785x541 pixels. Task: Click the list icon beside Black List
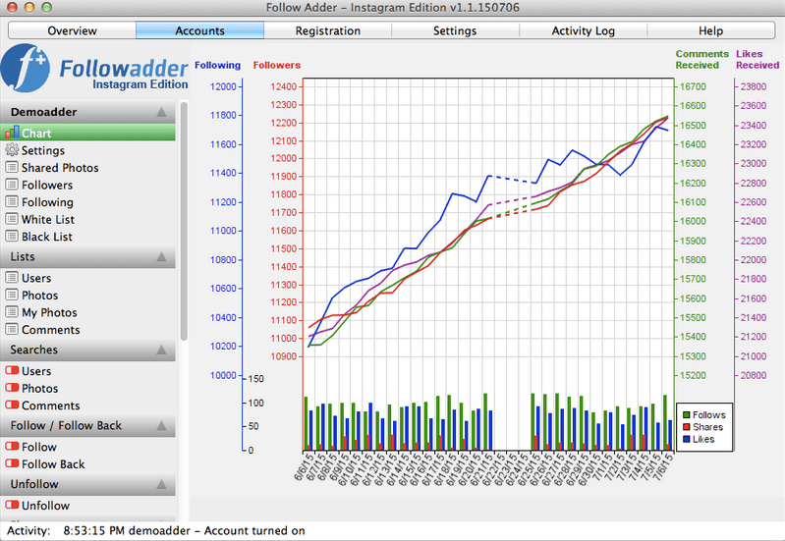click(x=12, y=236)
